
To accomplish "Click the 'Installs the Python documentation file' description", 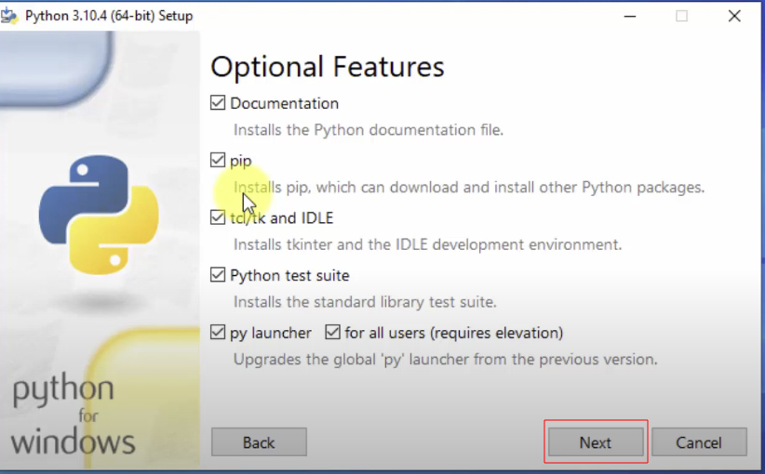I will tap(368, 130).
